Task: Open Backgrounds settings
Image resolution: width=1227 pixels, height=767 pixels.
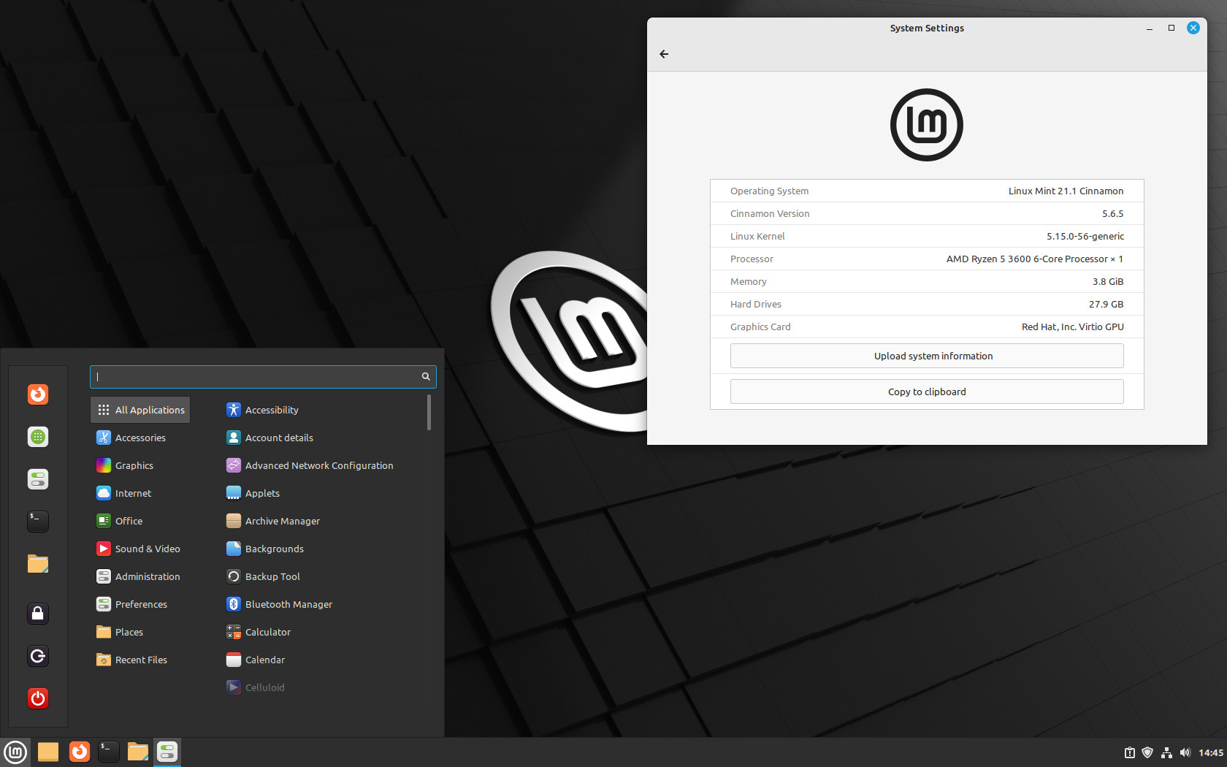Action: [x=265, y=549]
